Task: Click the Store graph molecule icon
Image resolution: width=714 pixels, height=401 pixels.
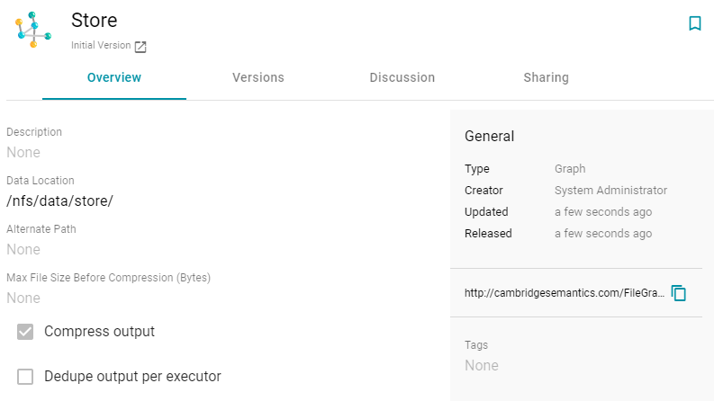Action: [33, 30]
